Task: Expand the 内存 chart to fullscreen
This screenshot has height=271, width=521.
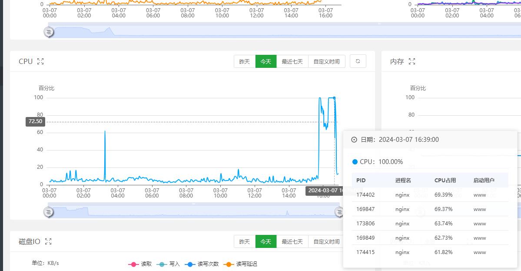Action: 412,61
